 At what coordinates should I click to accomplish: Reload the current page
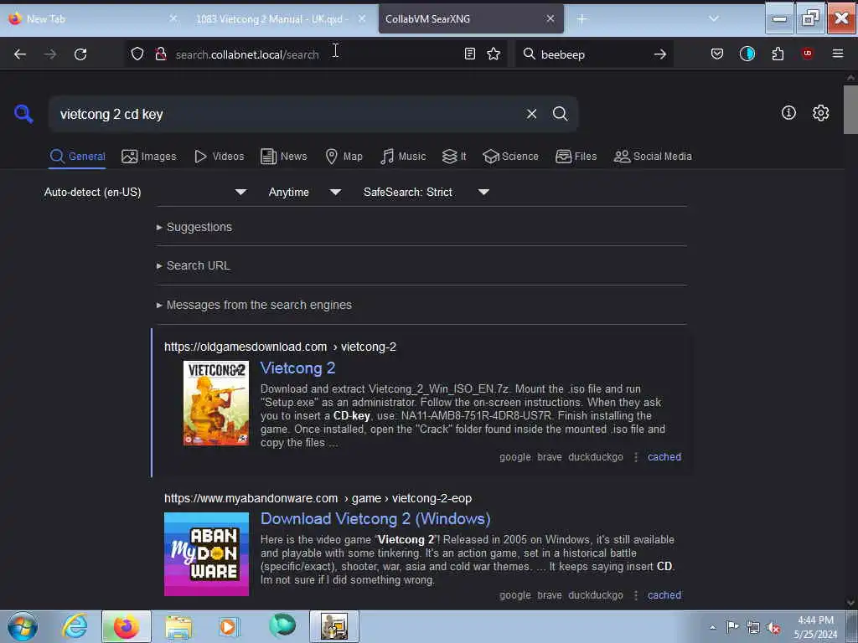tap(80, 54)
